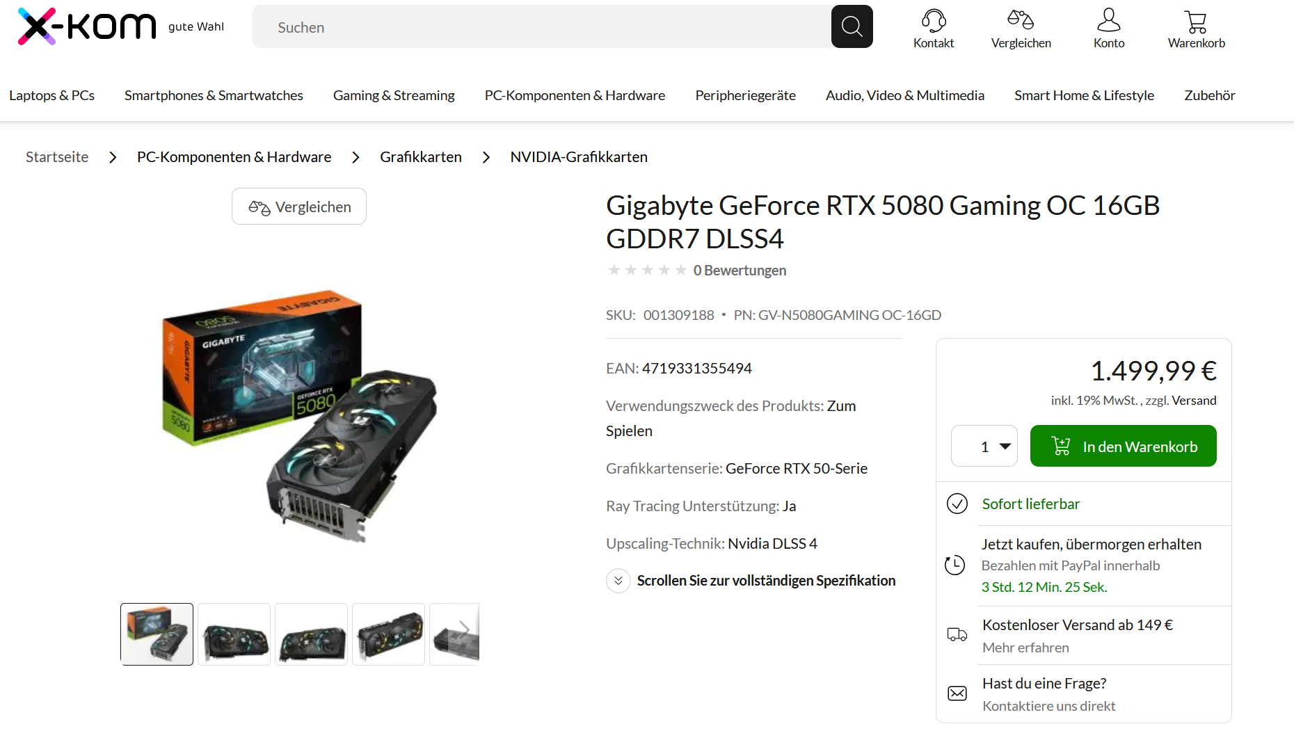Viewport: 1294px width, 740px height.
Task: Open Smartphones & Smartwatches menu
Action: pos(214,95)
